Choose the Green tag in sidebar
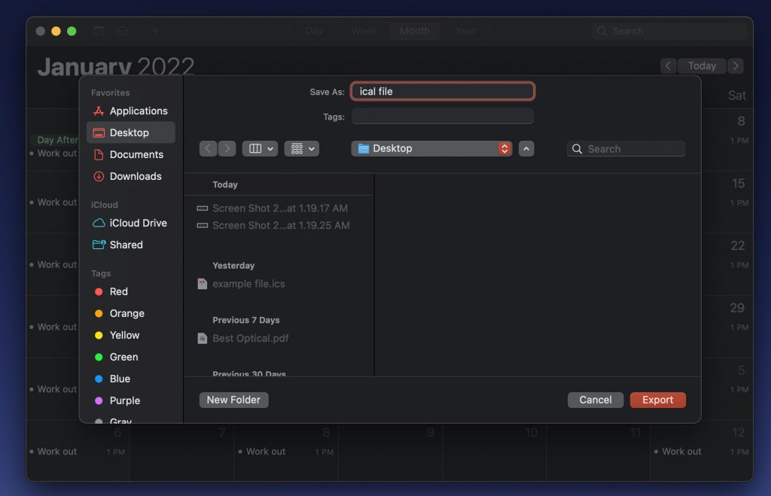The width and height of the screenshot is (771, 496). 123,357
